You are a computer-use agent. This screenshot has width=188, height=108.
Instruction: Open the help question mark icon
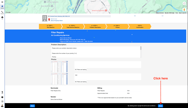coord(2,97)
